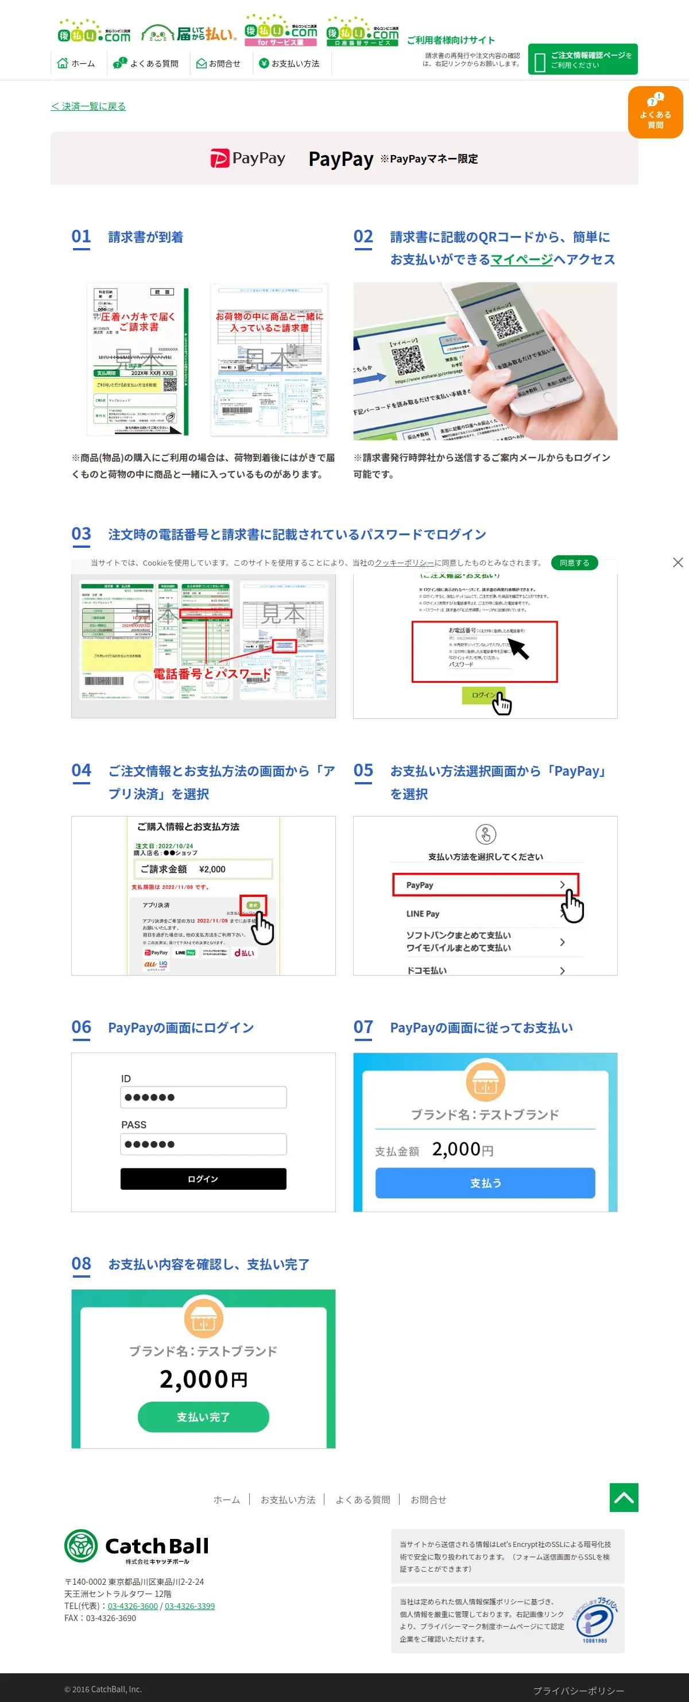The width and height of the screenshot is (689, 1702).
Task: Click the yen icon beside お支払い方法
Action: point(264,63)
